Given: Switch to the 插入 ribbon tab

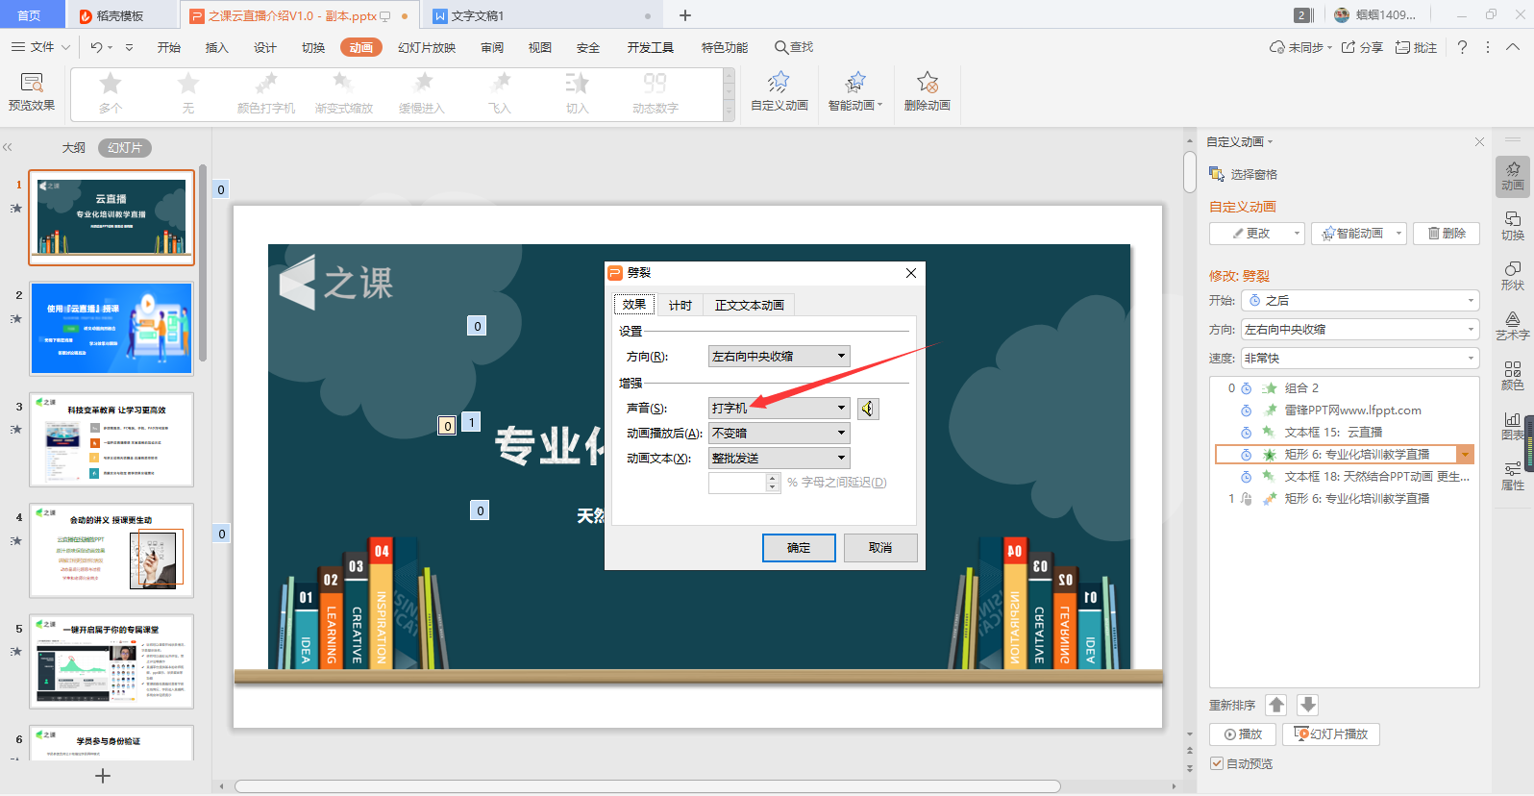Looking at the screenshot, I should click(x=217, y=47).
